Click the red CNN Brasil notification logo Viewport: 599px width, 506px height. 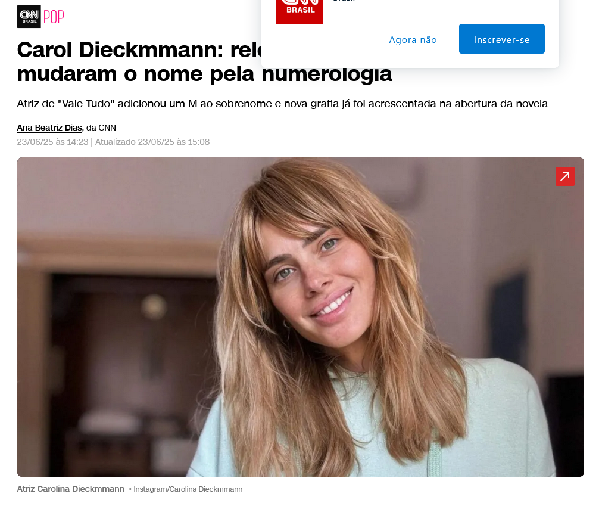tap(299, 11)
